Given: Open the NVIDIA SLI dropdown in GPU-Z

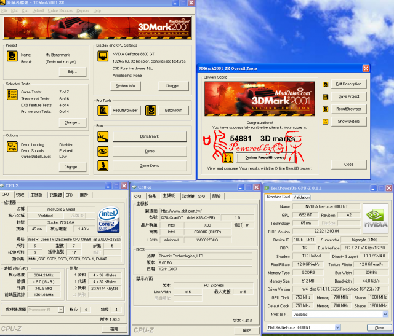Looking at the screenshot, I should [x=385, y=314].
